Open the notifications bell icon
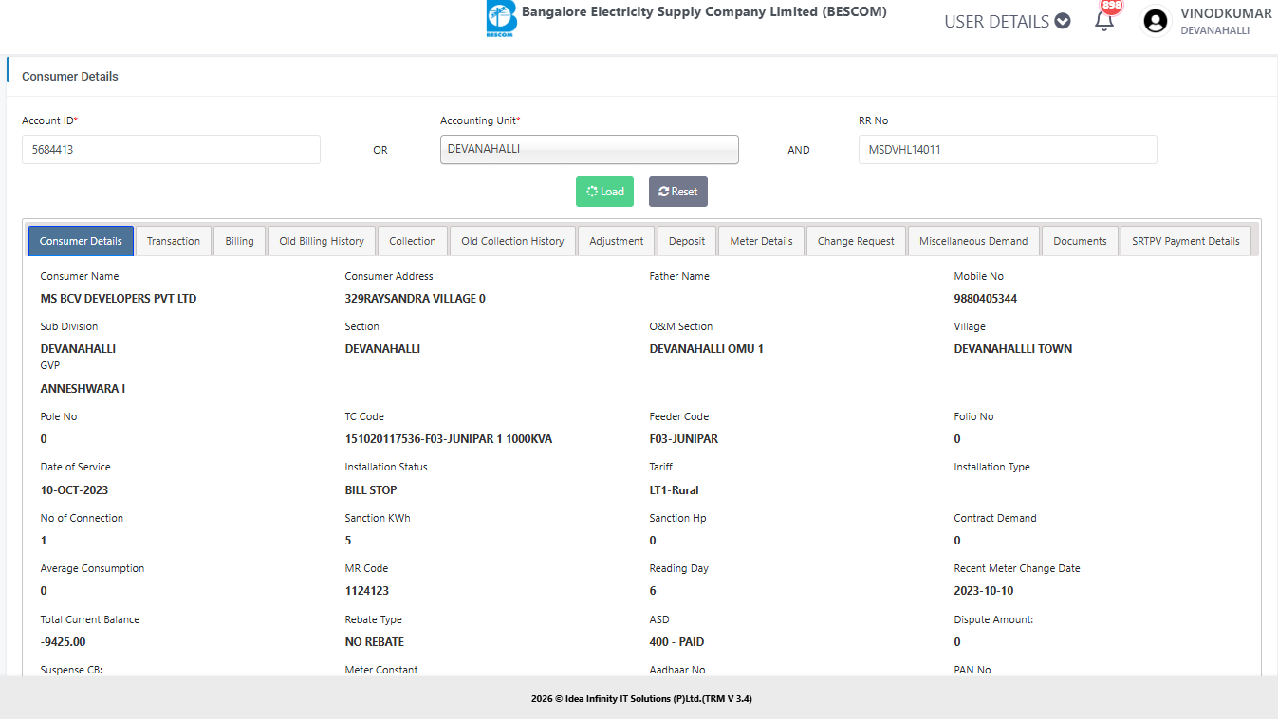 click(1103, 22)
